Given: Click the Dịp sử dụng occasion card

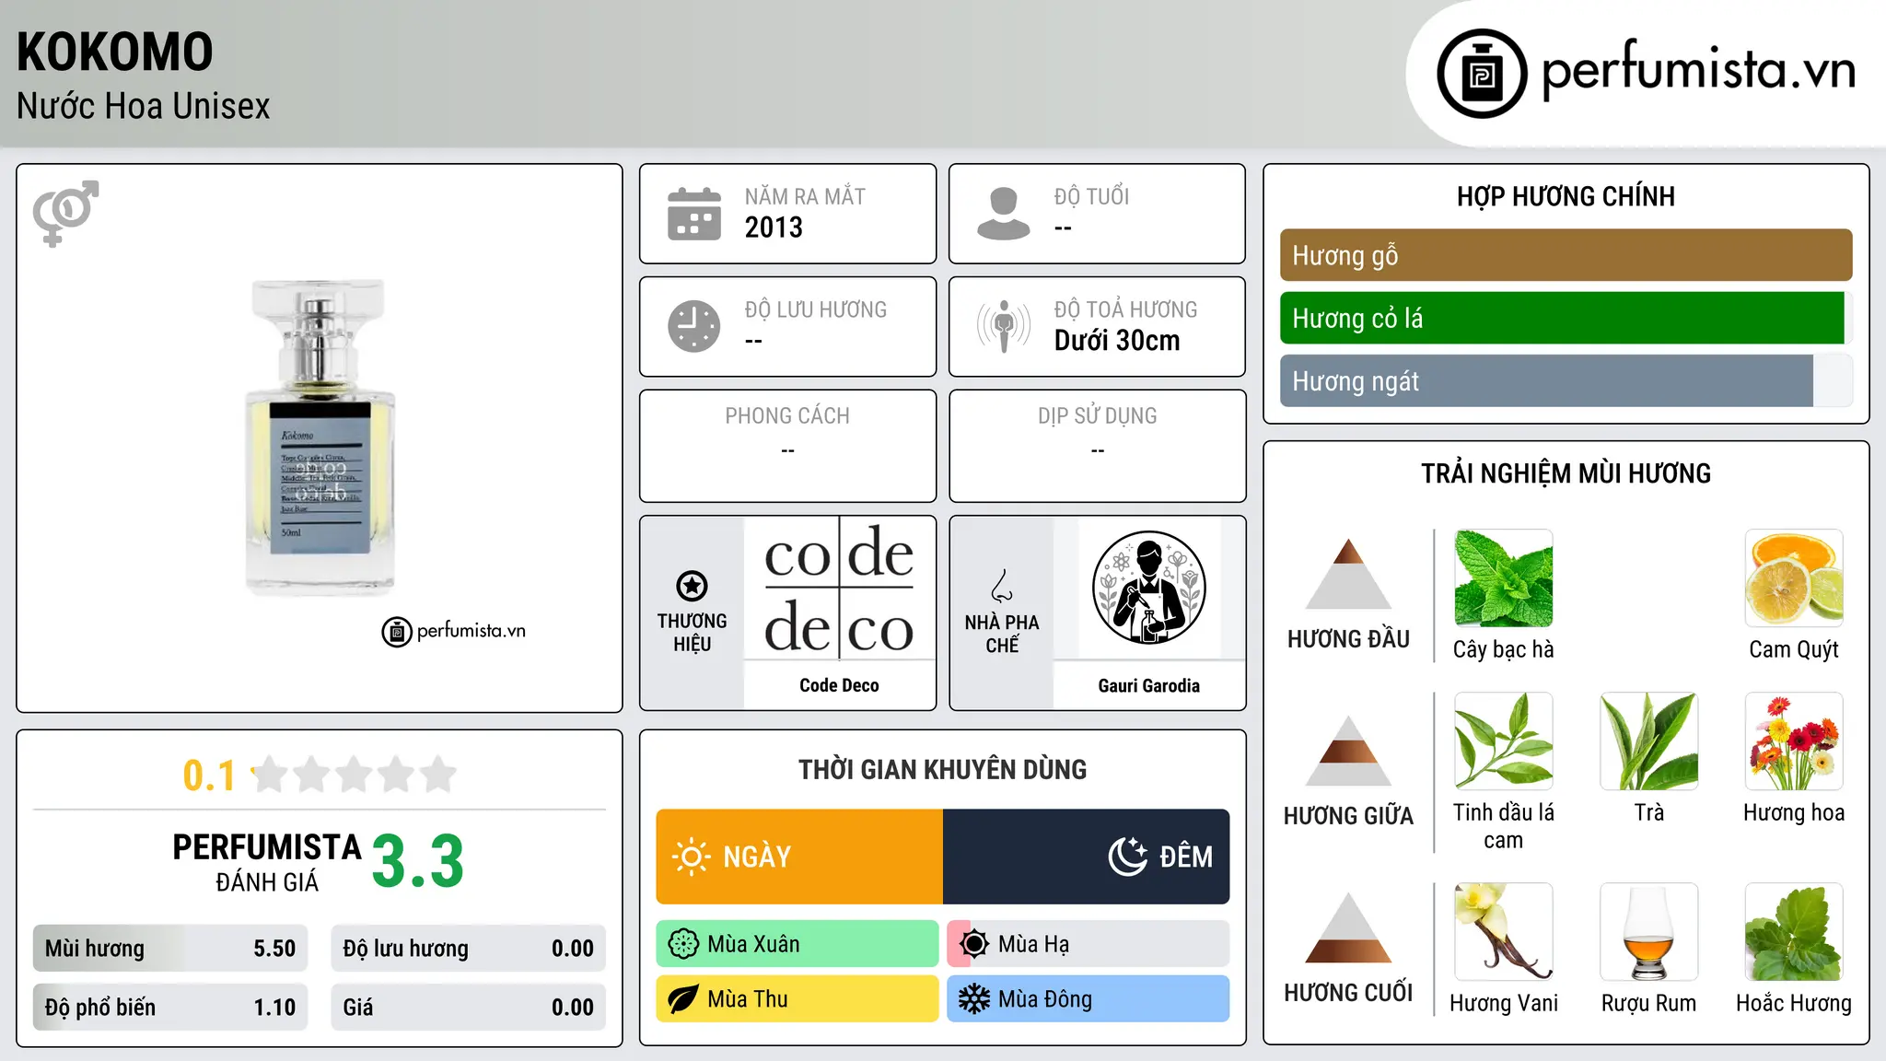Looking at the screenshot, I should click(1097, 446).
